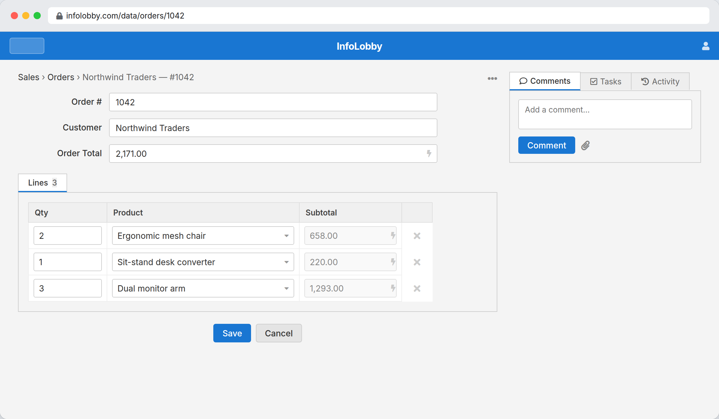Click the Order Total field
719x419 pixels.
273,154
